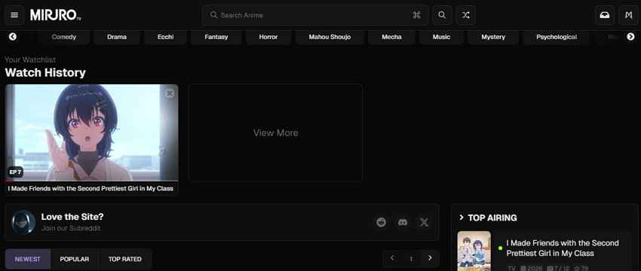Click the Join our Subreddit text
The image size is (641, 271).
click(71, 229)
